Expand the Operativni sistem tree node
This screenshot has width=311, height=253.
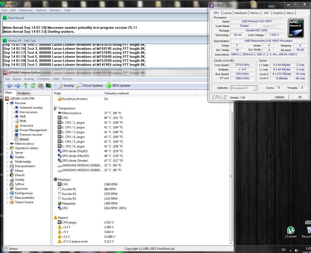tap(7, 148)
